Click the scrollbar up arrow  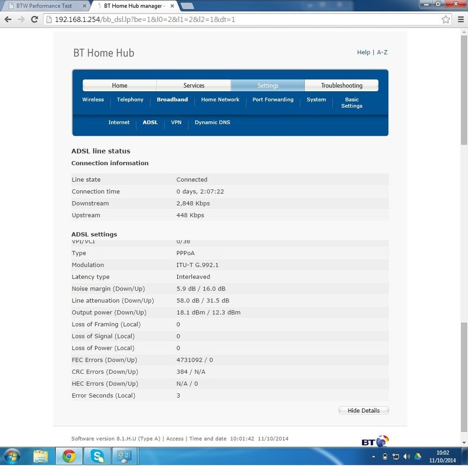[x=464, y=32]
